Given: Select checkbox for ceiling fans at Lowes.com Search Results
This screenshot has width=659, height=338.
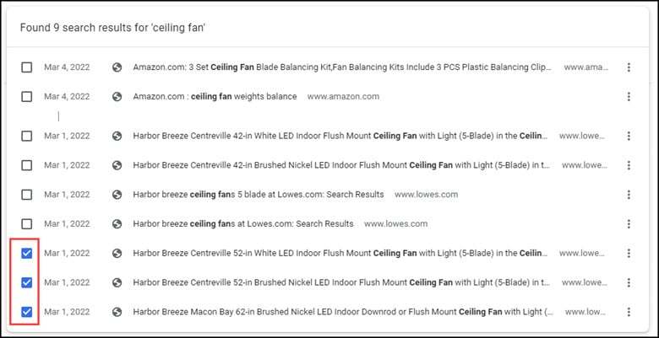Looking at the screenshot, I should point(26,224).
